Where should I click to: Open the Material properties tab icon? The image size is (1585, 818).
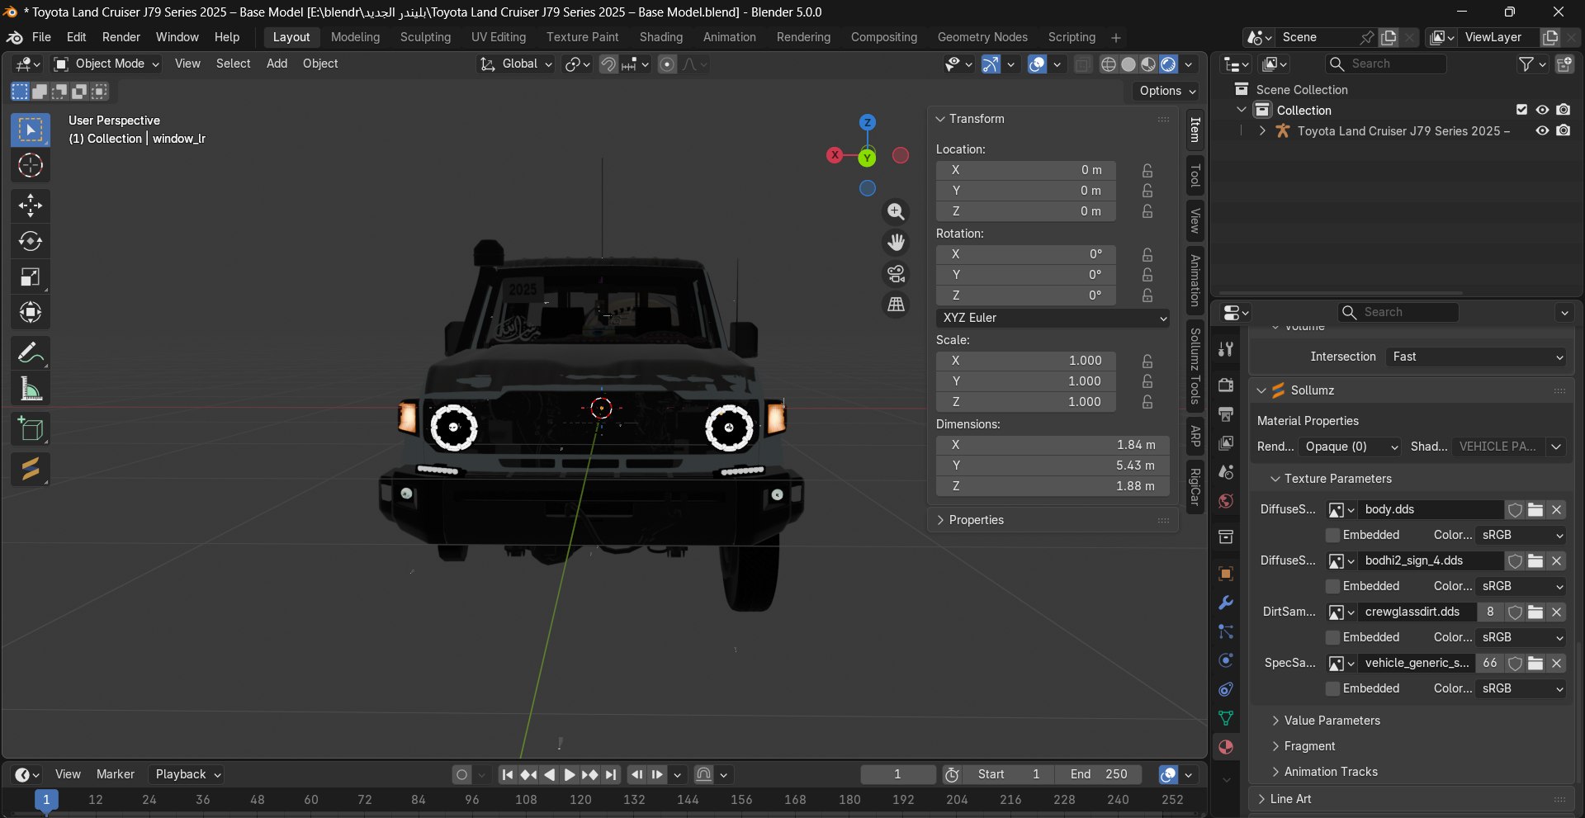tap(1226, 747)
